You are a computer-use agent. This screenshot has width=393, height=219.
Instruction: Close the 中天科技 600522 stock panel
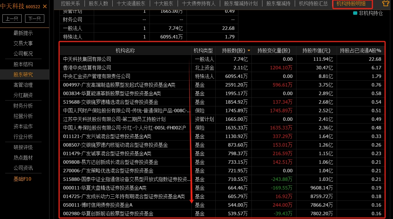point(45,6)
